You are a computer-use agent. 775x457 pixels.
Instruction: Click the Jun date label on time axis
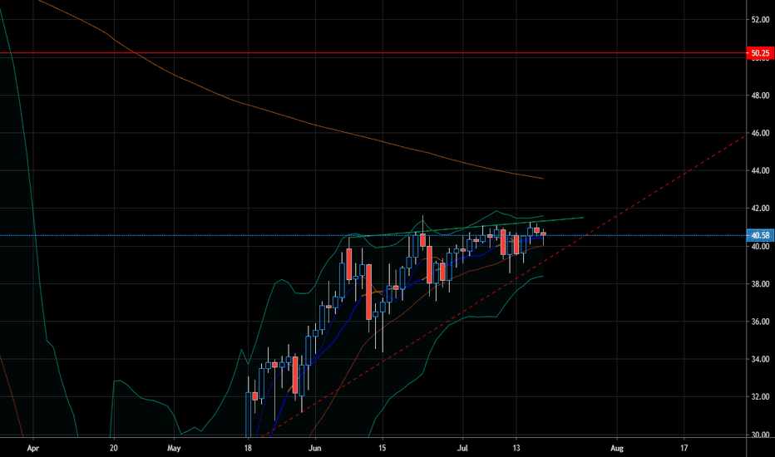[x=315, y=448]
